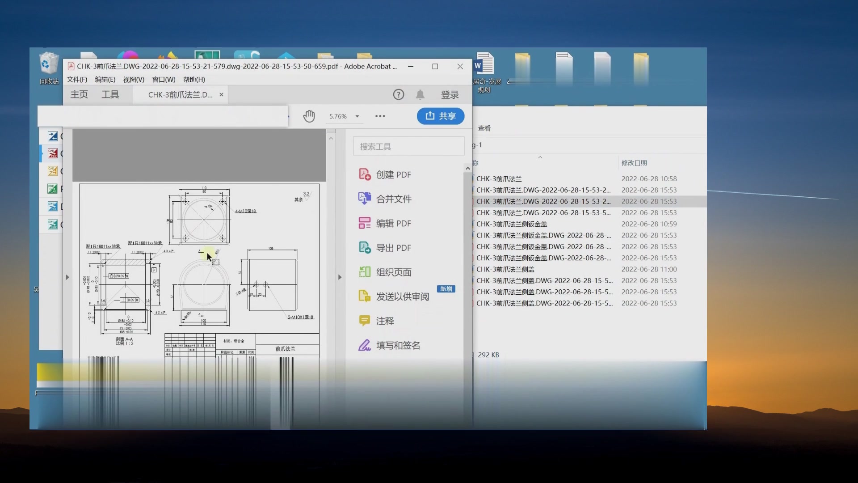Open the 回收站 recycle bin on desktop

(49, 68)
